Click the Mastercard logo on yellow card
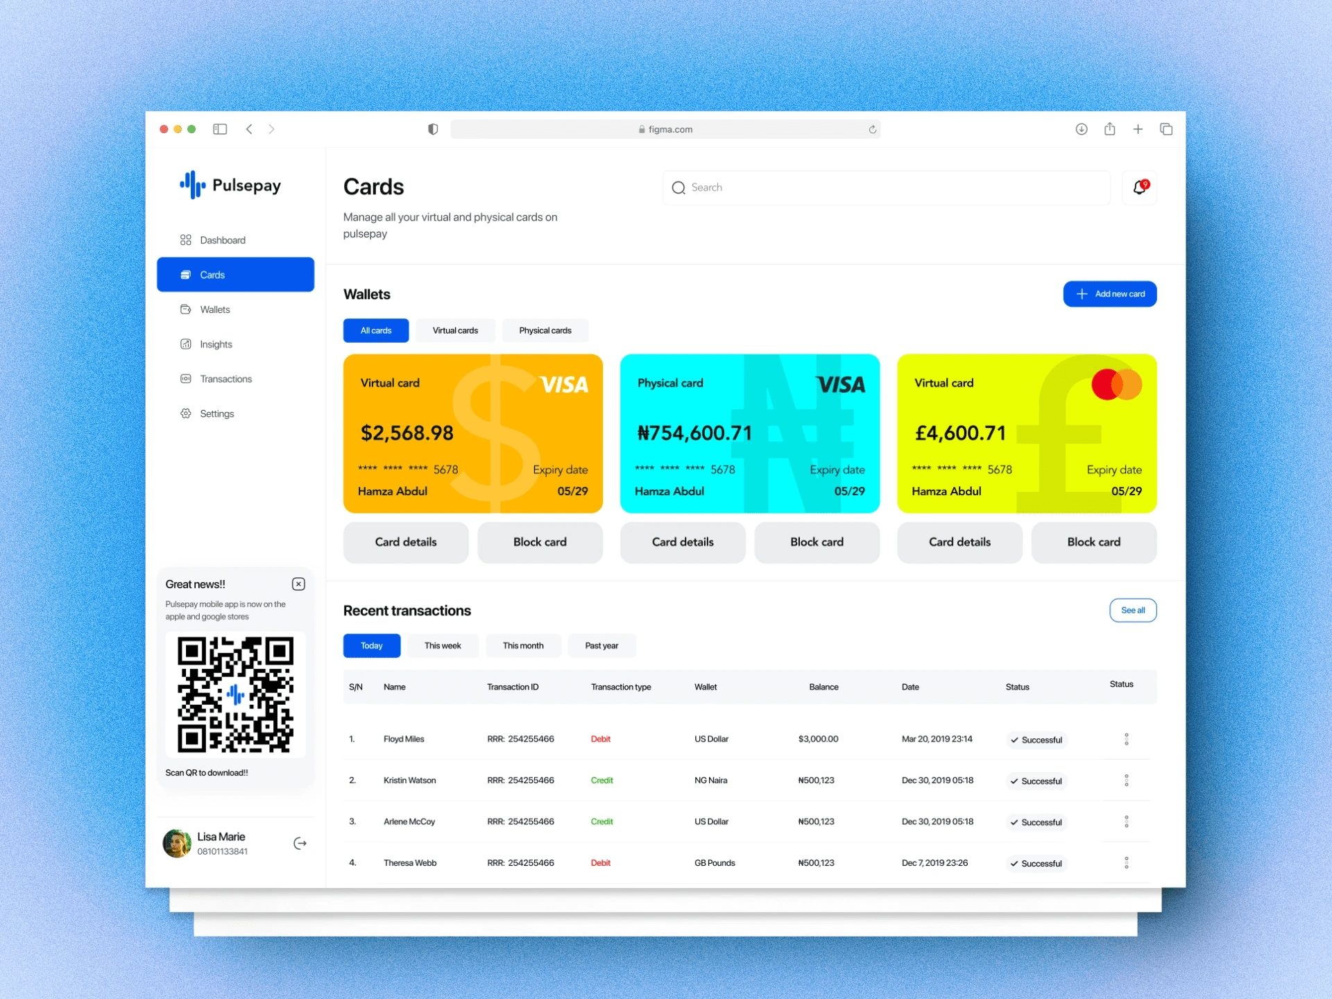Viewport: 1332px width, 999px height. pos(1116,384)
